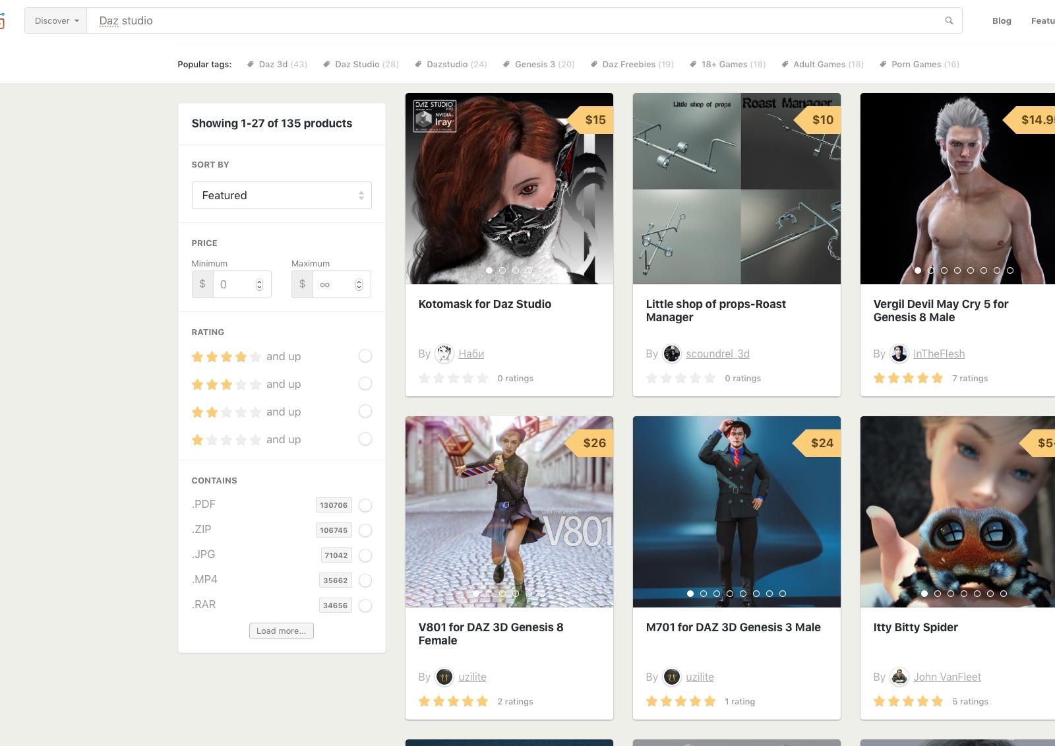Click the V801 for DAZ 3D title
The width and height of the screenshot is (1055, 746).
pyautogui.click(x=491, y=634)
